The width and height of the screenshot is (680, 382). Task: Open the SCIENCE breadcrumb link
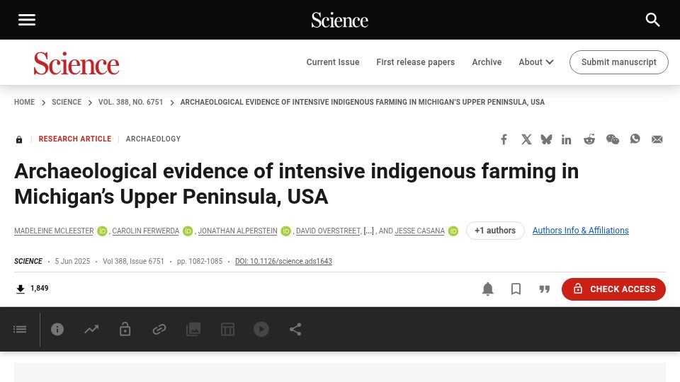point(67,102)
